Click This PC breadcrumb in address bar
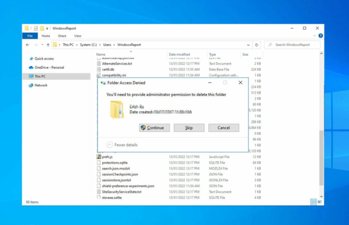 (68, 45)
